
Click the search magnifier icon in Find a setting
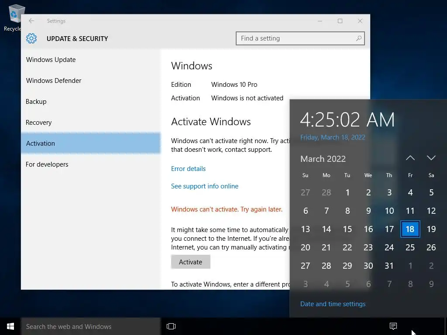tap(359, 38)
